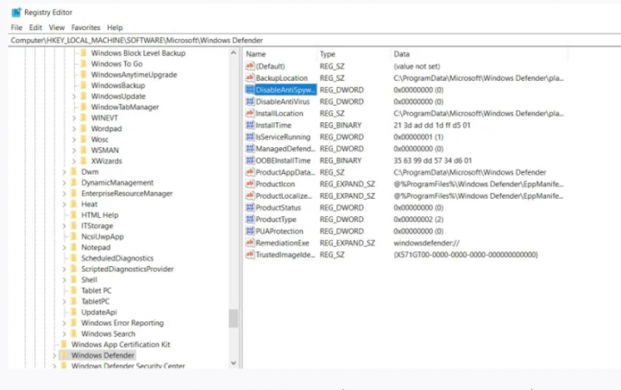Click the Data column header
This screenshot has height=390, width=621.
402,53
